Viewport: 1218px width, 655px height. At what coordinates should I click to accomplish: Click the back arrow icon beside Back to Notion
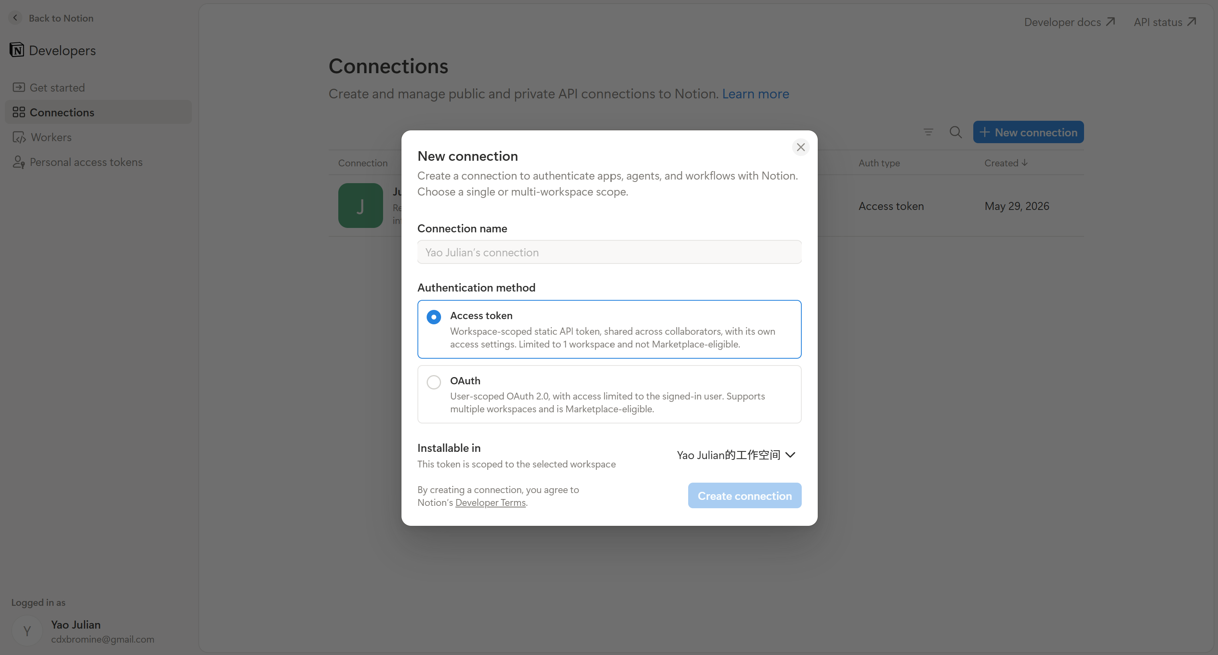15,18
